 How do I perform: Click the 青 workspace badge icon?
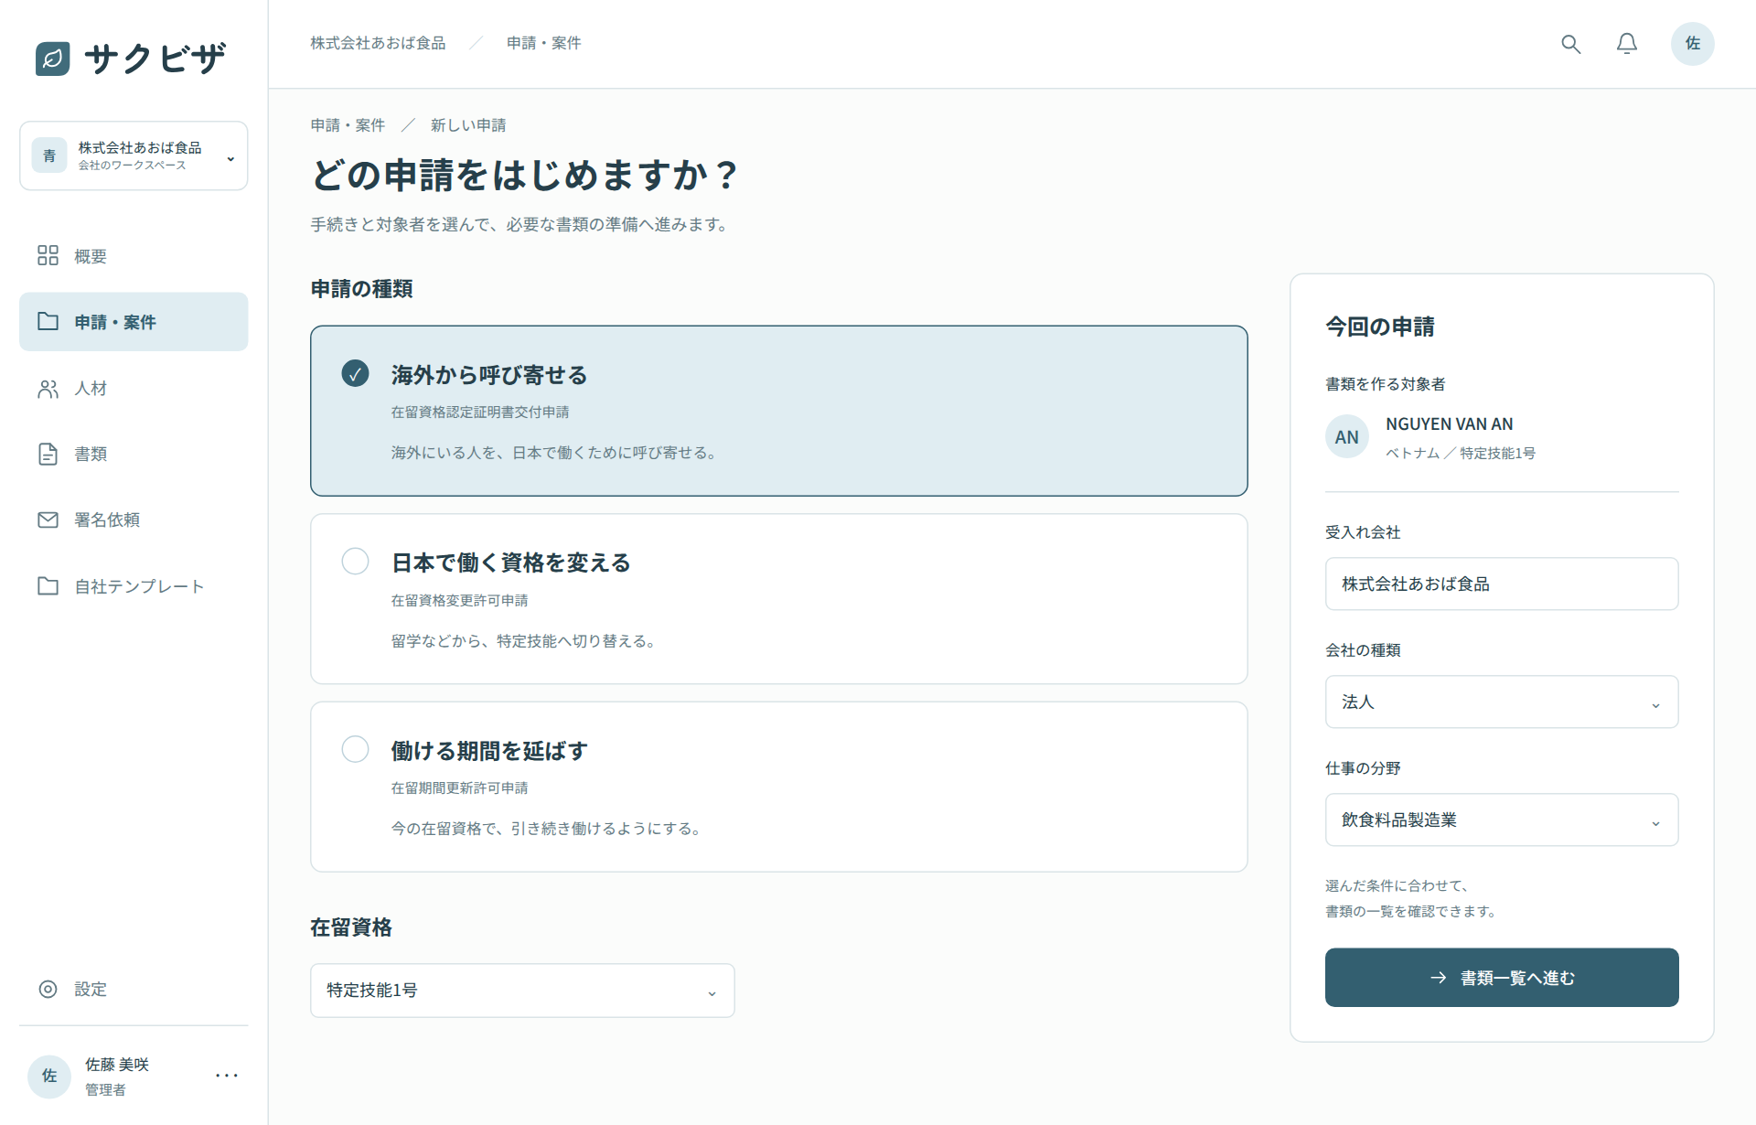[49, 155]
